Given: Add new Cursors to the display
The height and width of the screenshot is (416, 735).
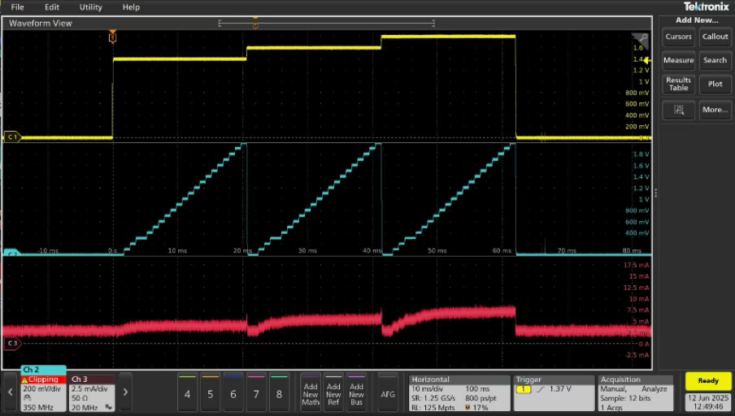Looking at the screenshot, I should click(x=678, y=37).
